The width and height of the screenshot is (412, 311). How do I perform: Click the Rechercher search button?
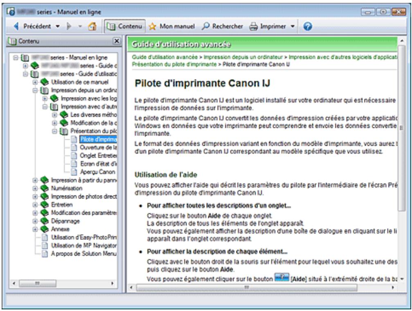click(222, 26)
